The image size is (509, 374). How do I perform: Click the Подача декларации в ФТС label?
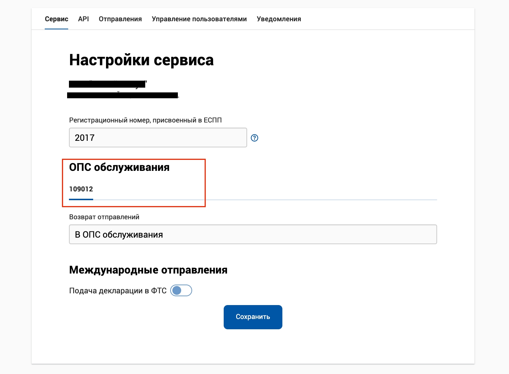(118, 291)
